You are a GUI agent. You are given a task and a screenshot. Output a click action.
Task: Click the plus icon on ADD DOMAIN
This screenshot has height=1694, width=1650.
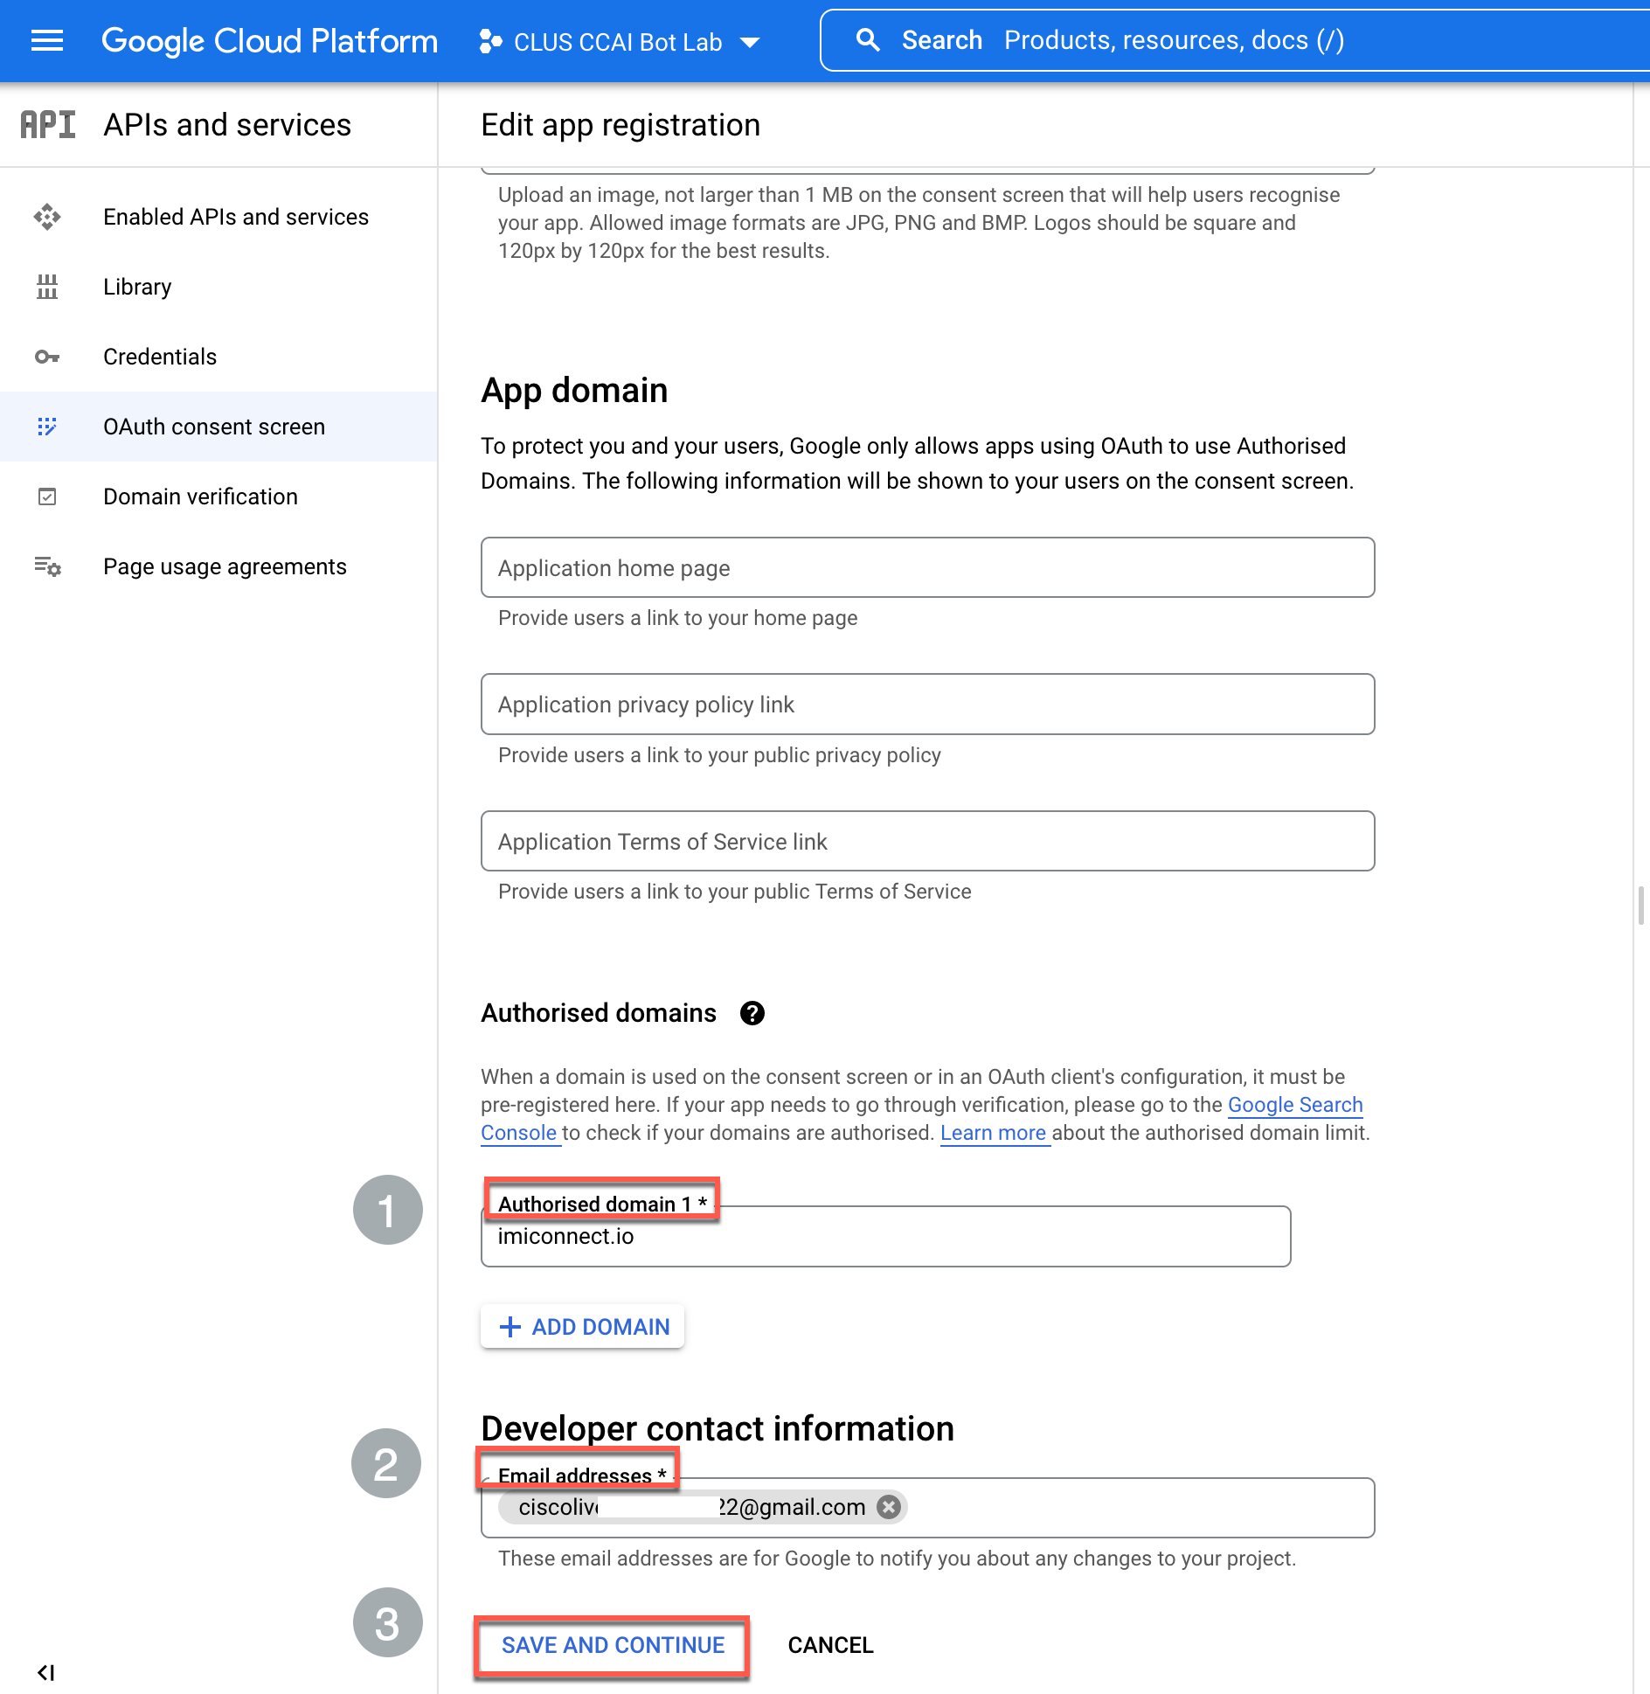510,1327
